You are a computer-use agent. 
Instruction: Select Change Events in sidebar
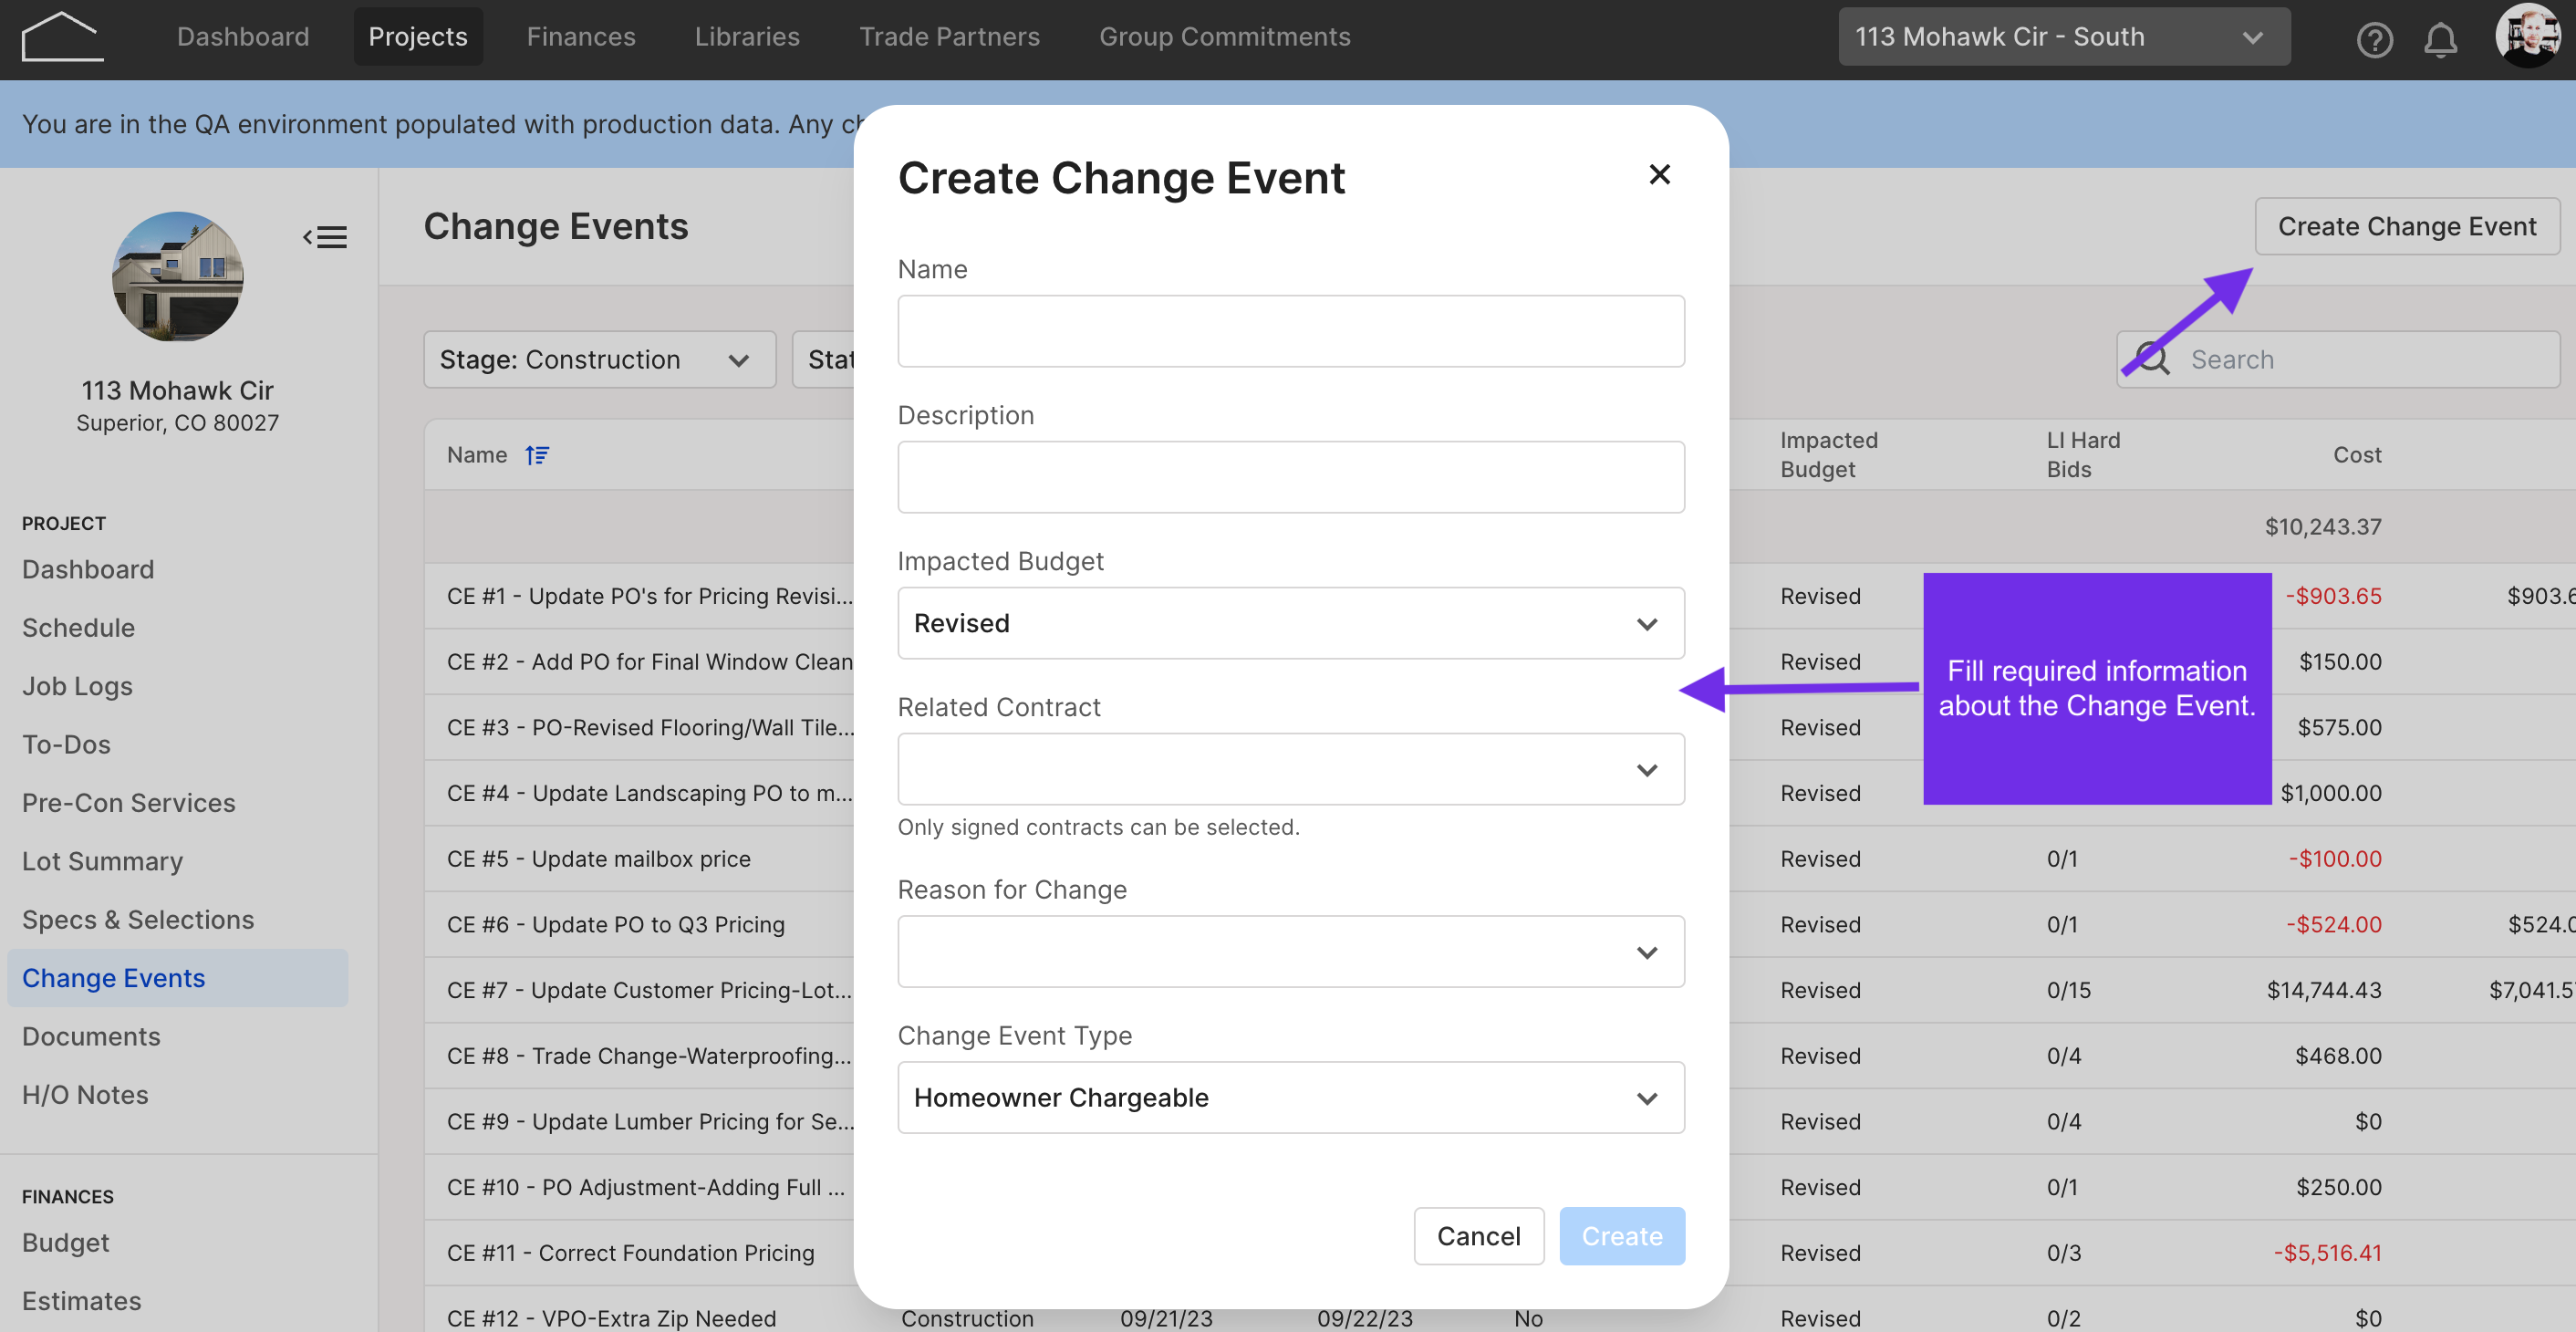tap(178, 978)
